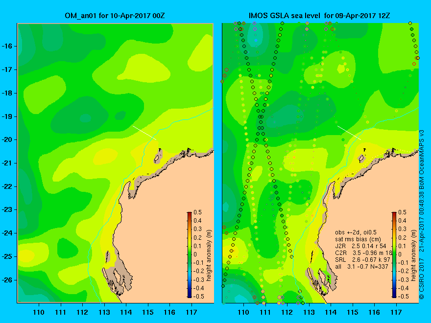The height and width of the screenshot is (323, 431).
Task: Click the "obs +-2d, oi0.5" statistics line
Action: [356, 232]
